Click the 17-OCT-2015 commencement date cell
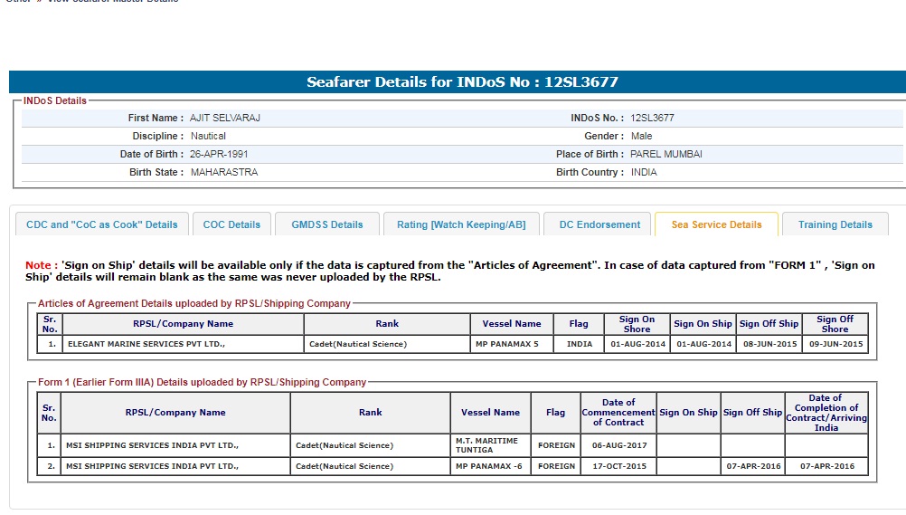The height and width of the screenshot is (515, 906). [x=618, y=466]
